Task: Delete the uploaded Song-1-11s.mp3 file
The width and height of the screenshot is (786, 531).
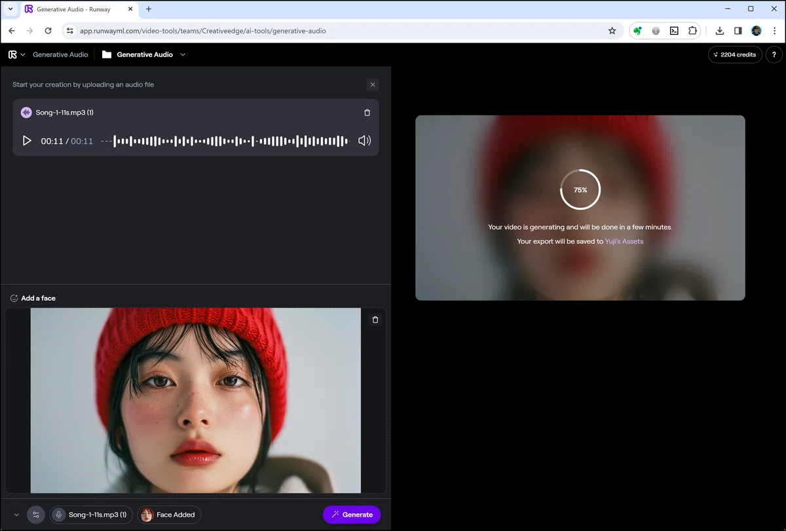Action: (367, 113)
